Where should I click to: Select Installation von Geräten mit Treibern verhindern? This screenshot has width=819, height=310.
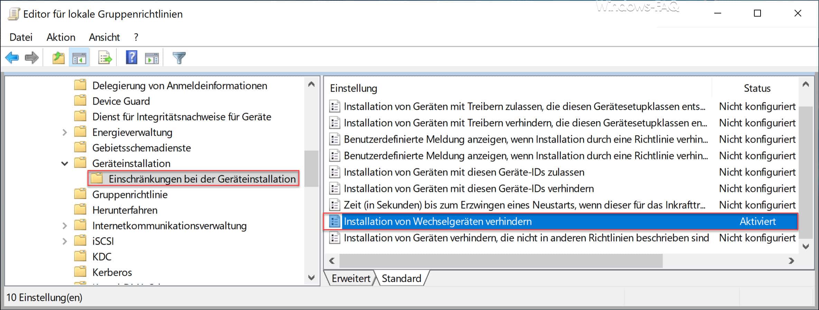[x=525, y=123]
